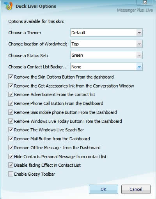This screenshot has height=199, width=156.
Task: Uncheck Remove The Windows Live Seach Bar
Action: (x=11, y=130)
